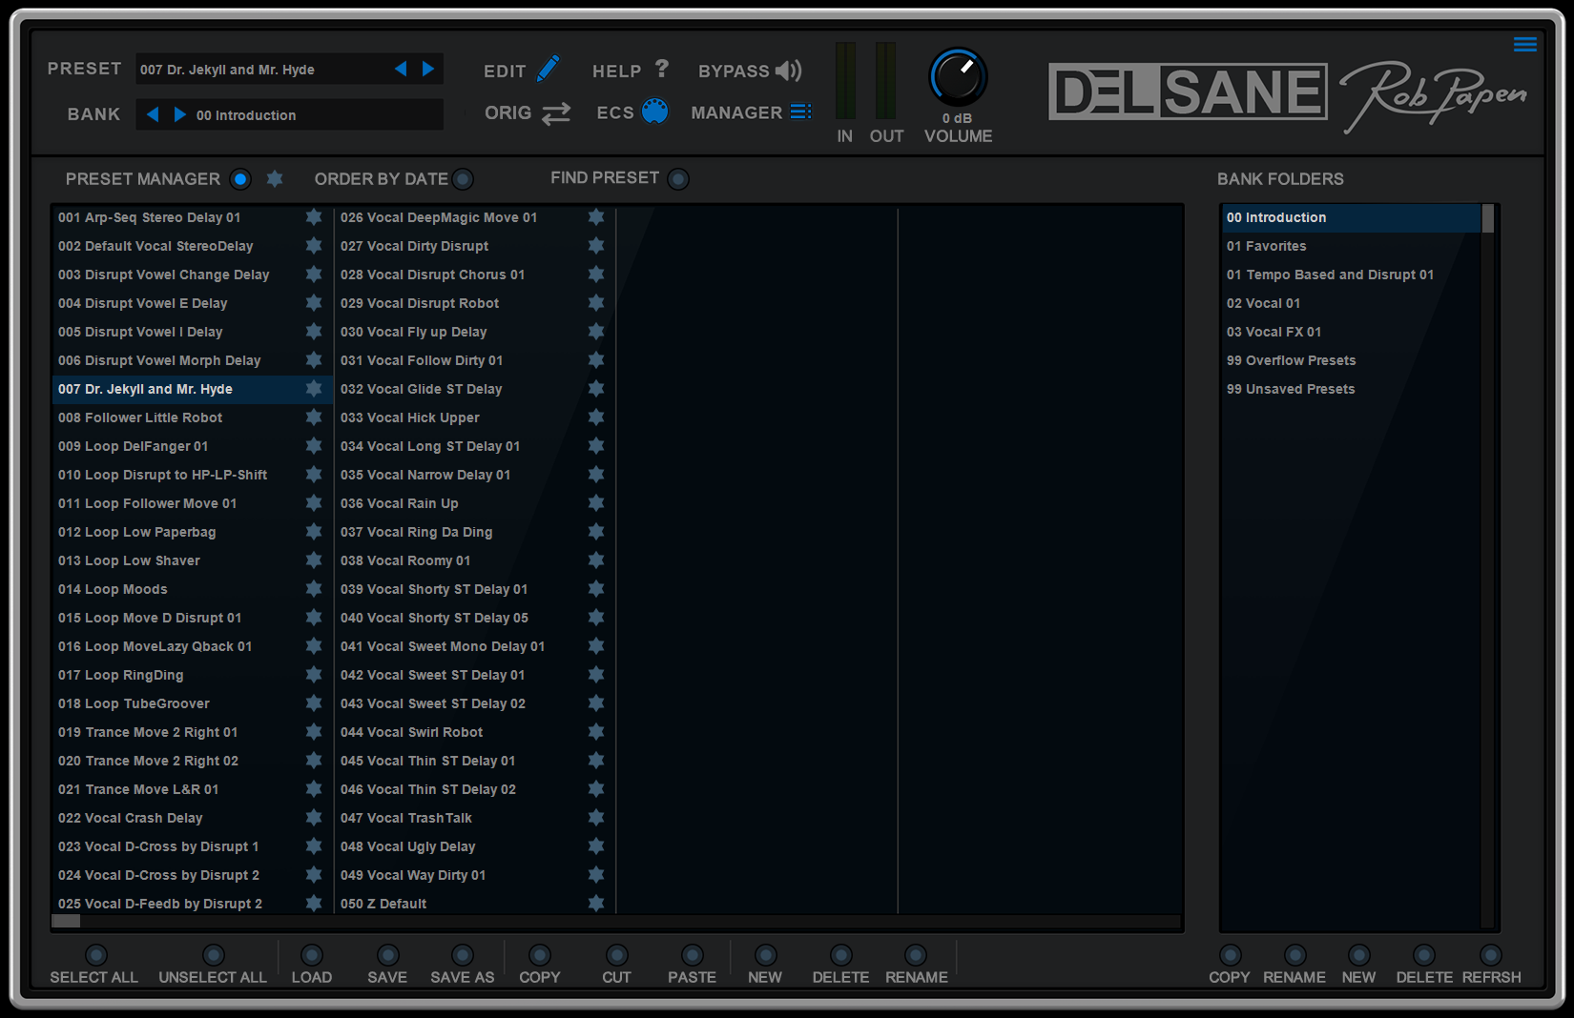1574x1018 pixels.
Task: Click the favorites star beside PRESET MANAGER
Action: tap(275, 178)
